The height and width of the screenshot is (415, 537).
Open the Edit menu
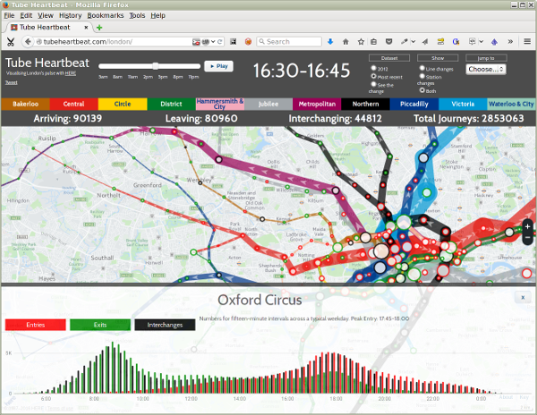pyautogui.click(x=26, y=15)
